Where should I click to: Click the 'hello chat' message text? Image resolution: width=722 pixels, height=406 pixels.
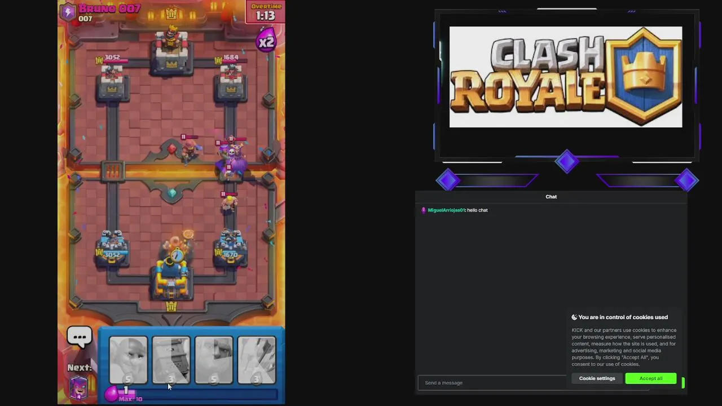pyautogui.click(x=477, y=210)
